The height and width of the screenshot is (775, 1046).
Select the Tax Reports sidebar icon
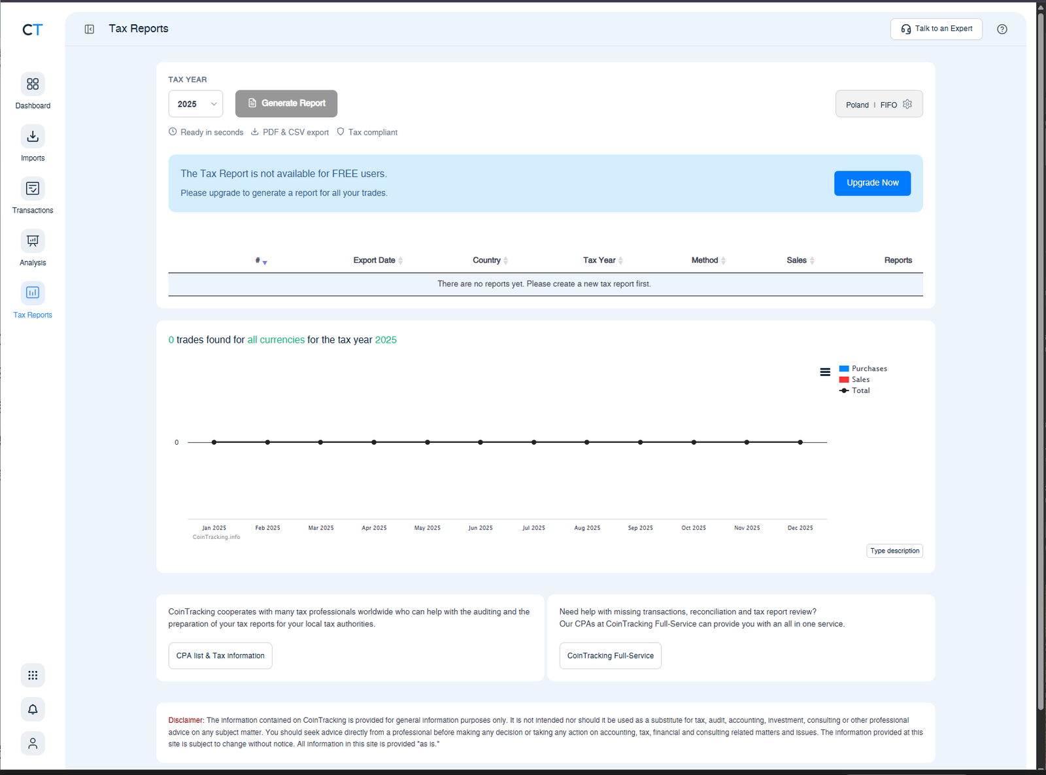coord(33,293)
